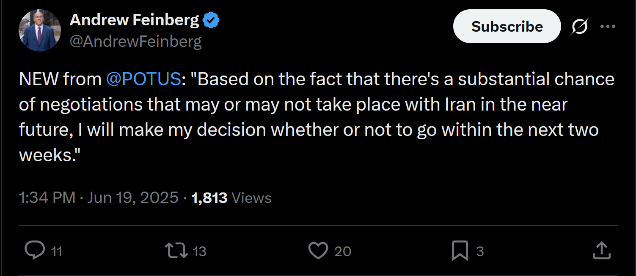View the 1,813 Views analytics

231,198
